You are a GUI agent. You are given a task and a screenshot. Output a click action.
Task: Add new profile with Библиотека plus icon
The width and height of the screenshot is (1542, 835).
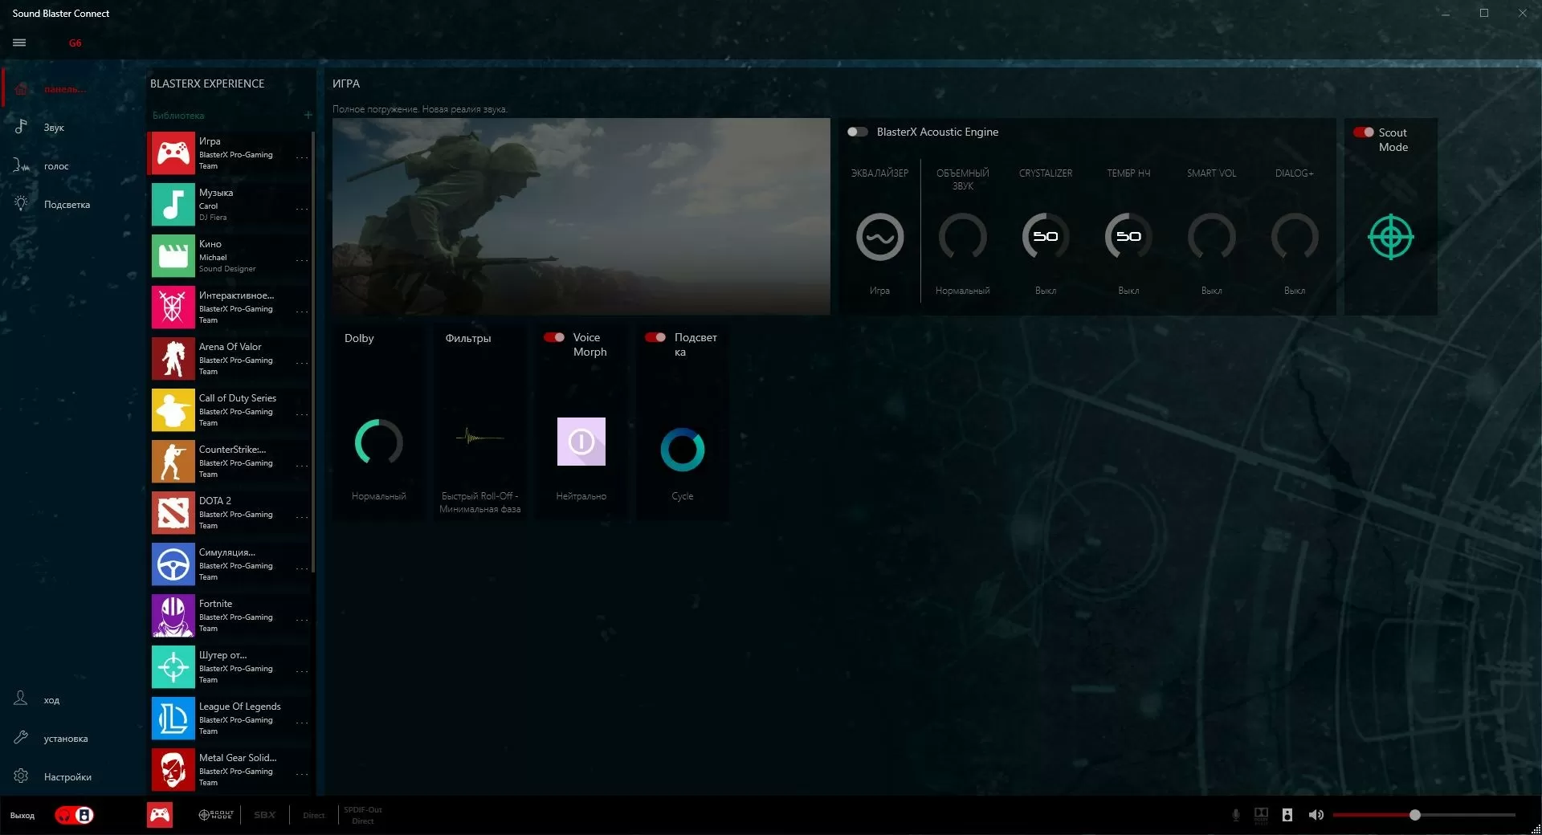[x=308, y=115]
